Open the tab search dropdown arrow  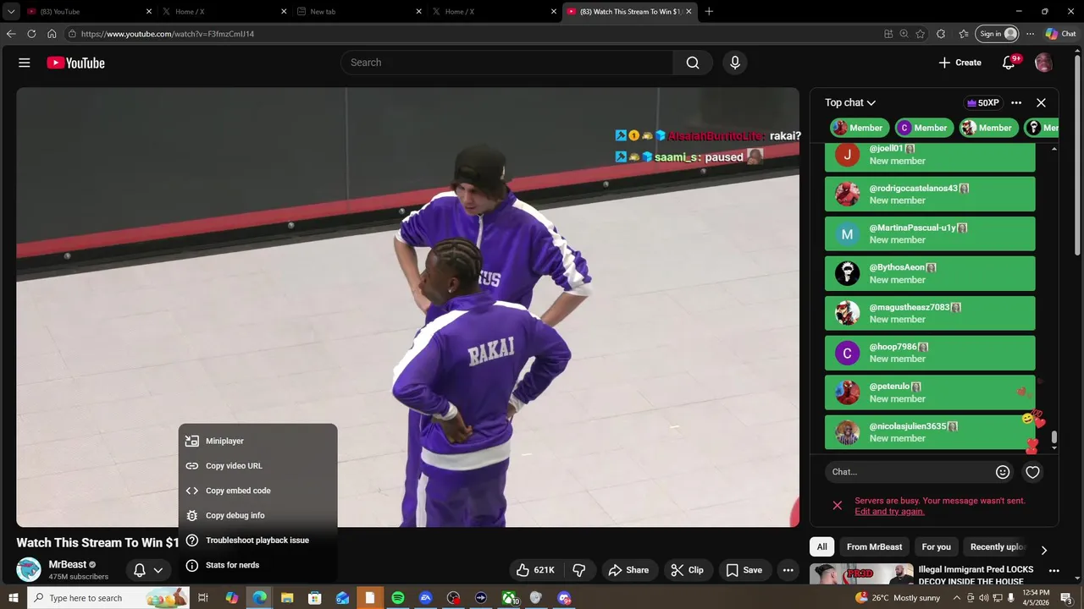click(11, 12)
